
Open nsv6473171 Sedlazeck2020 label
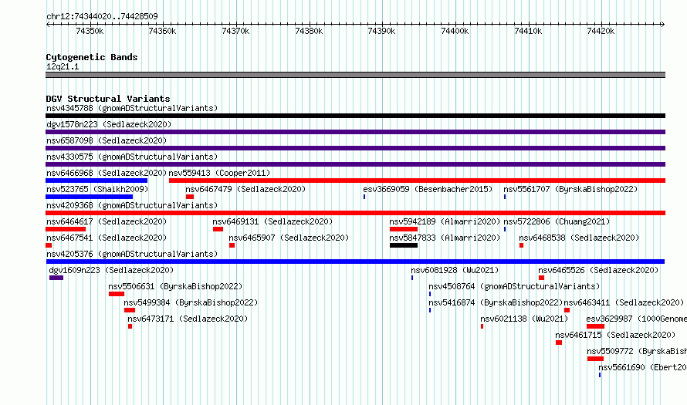(188, 319)
